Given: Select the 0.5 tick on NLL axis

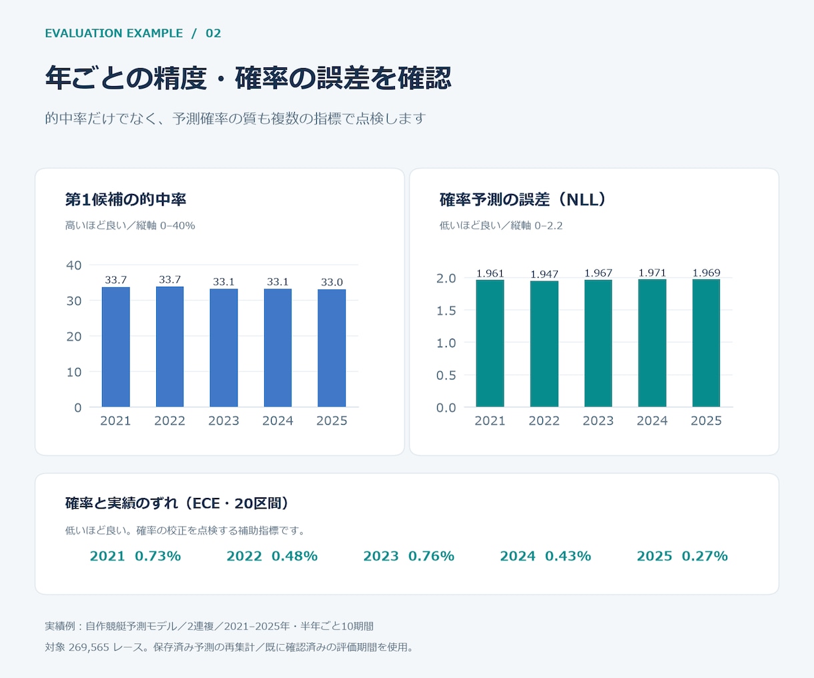Looking at the screenshot, I should [446, 375].
